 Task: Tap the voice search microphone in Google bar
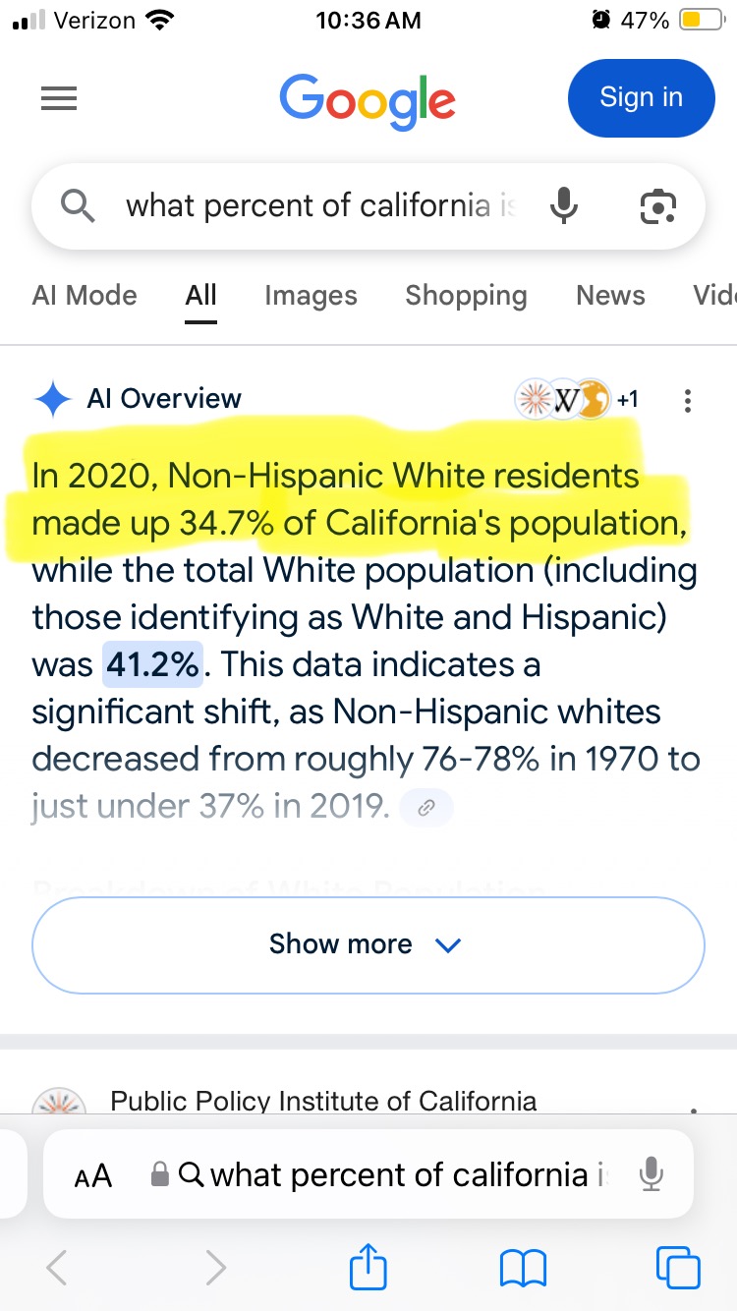point(563,205)
